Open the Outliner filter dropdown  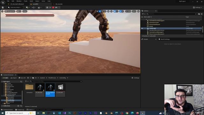(143, 14)
